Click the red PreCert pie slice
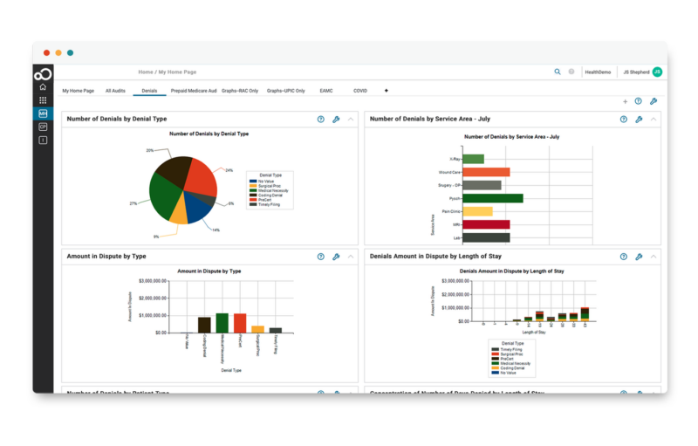This screenshot has width=698, height=446. (x=202, y=175)
